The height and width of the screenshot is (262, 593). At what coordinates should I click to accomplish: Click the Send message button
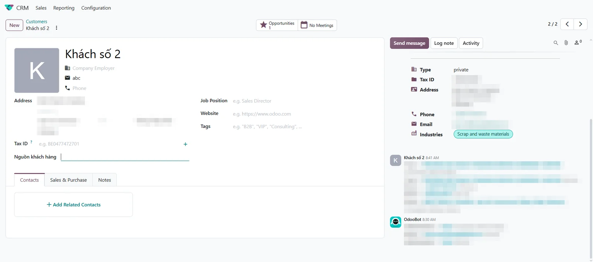409,43
